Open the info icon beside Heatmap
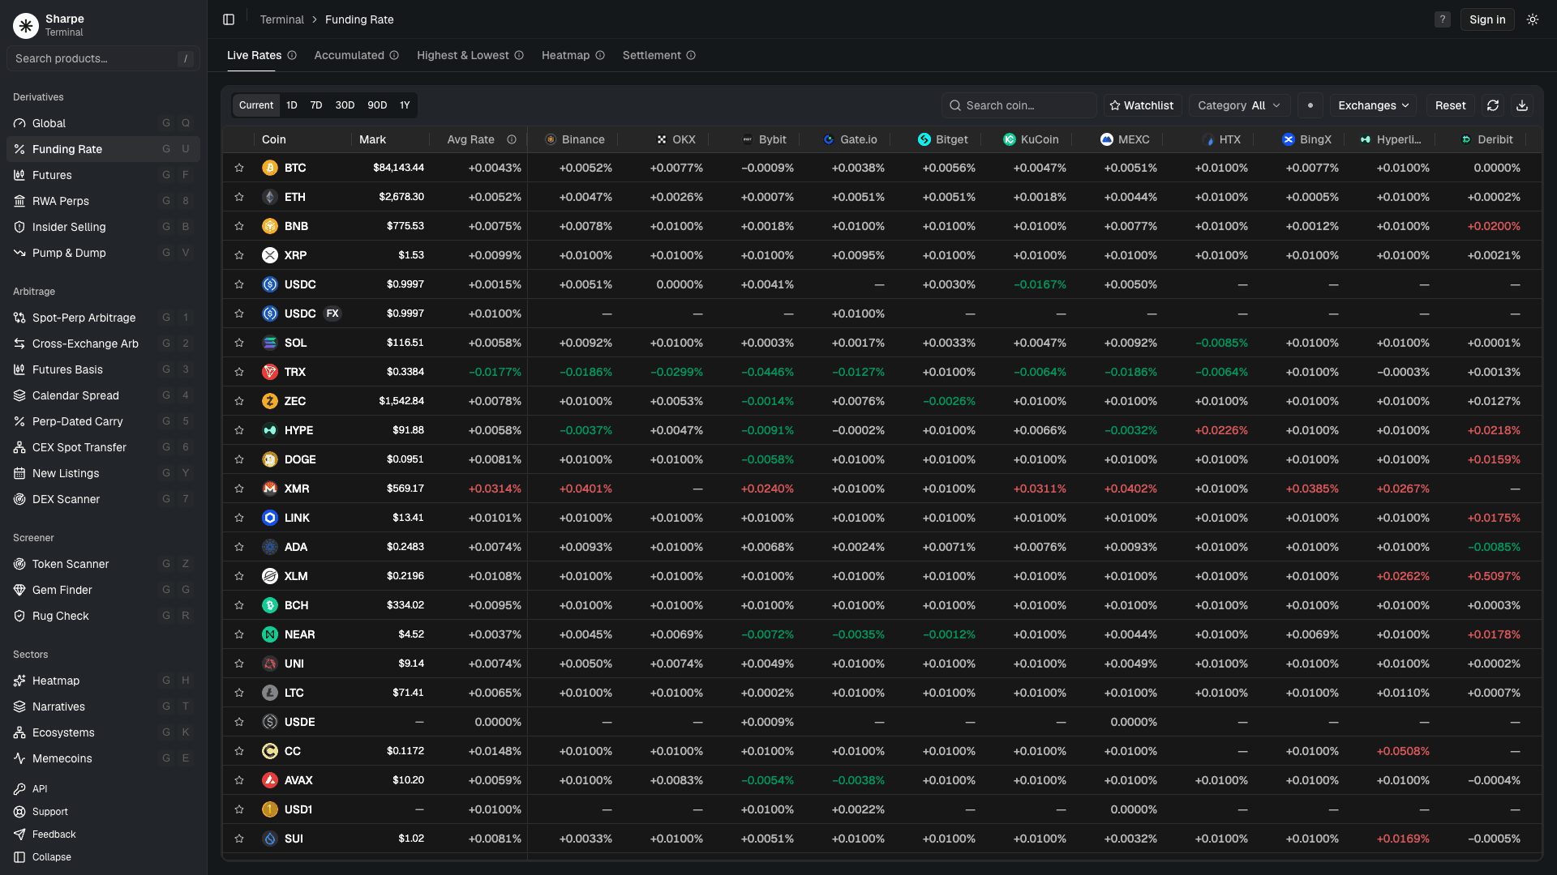 coord(600,55)
